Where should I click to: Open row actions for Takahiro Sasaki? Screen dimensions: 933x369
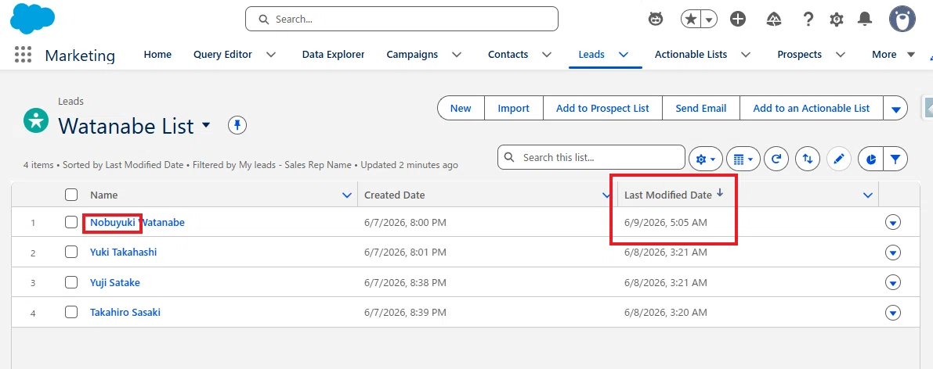click(893, 313)
